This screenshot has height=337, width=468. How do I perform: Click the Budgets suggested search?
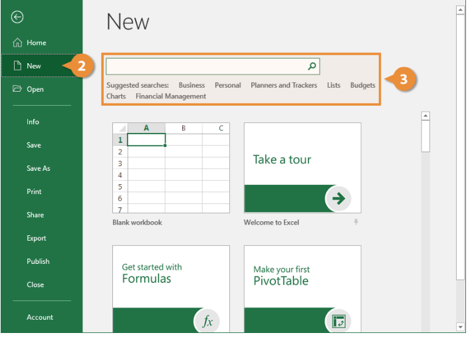tap(363, 85)
